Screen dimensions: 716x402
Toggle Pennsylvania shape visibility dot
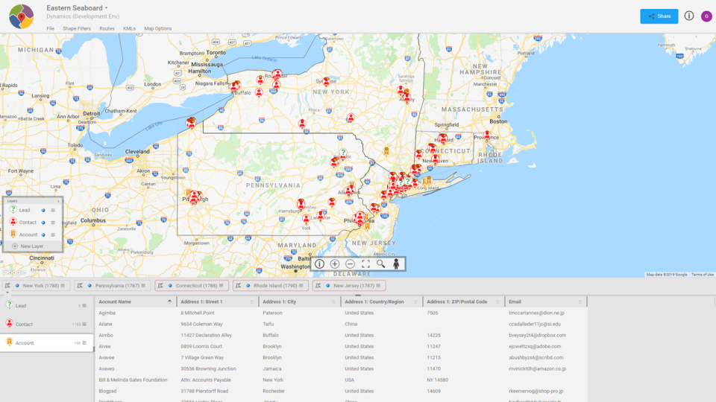(89, 286)
